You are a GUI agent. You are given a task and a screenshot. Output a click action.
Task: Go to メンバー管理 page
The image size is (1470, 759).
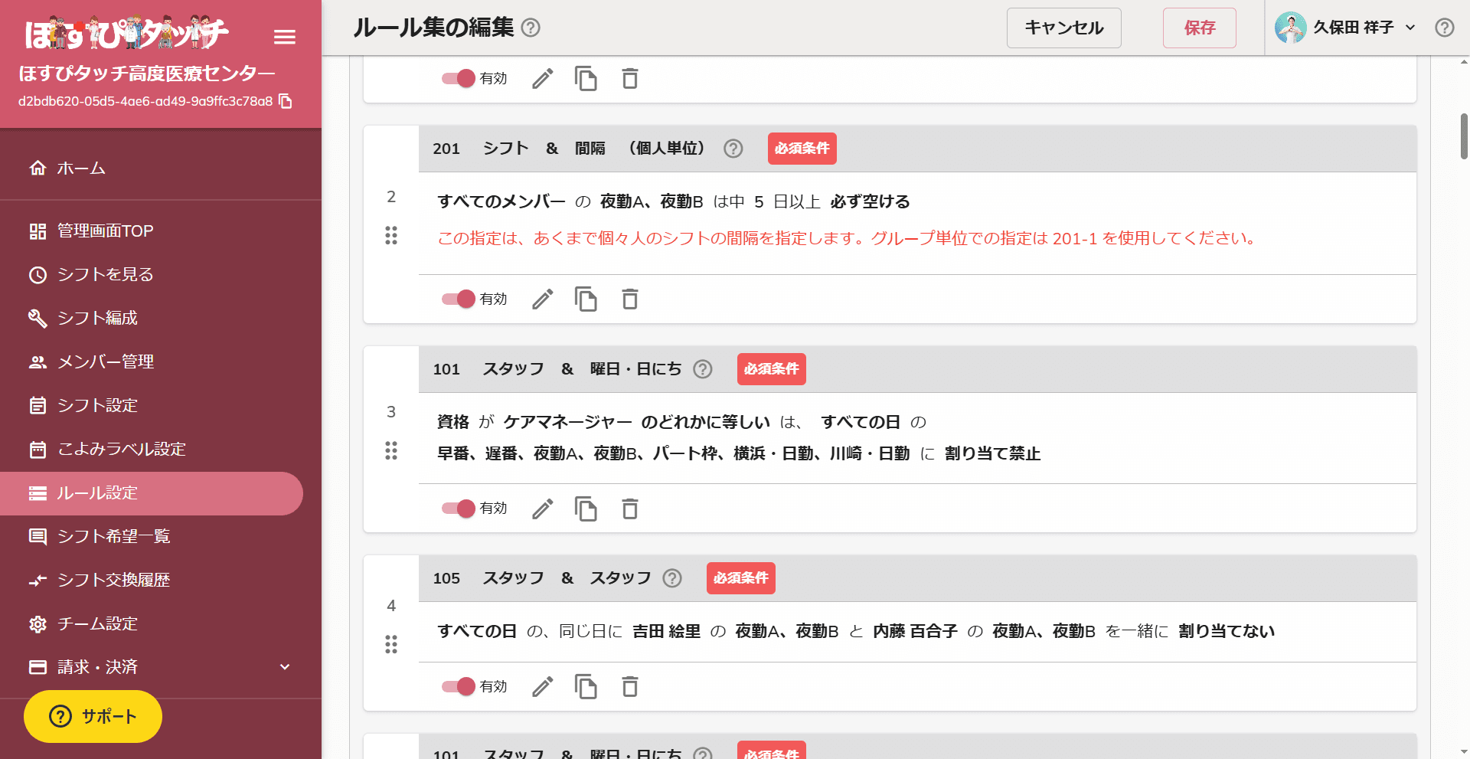pos(106,362)
